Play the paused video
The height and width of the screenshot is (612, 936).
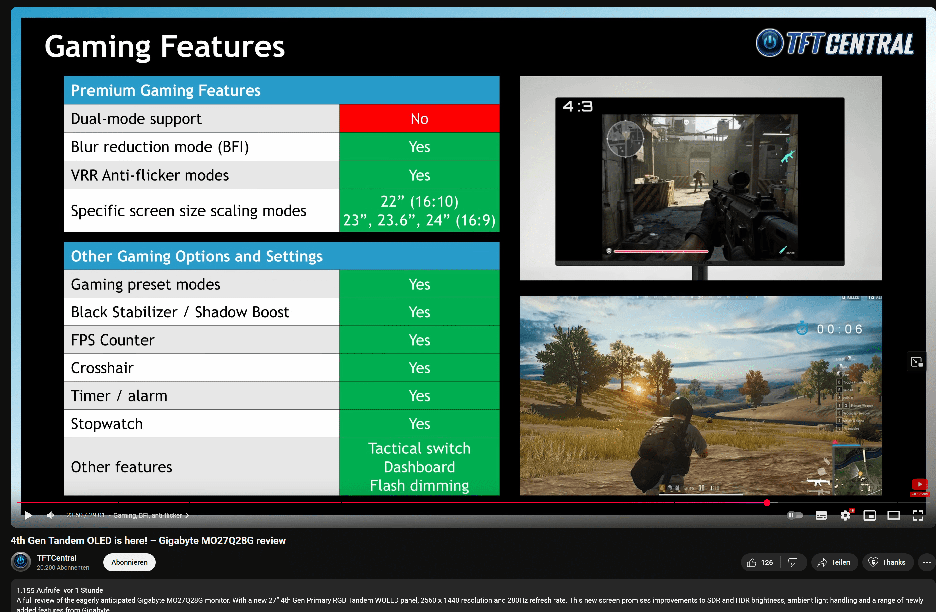(28, 515)
